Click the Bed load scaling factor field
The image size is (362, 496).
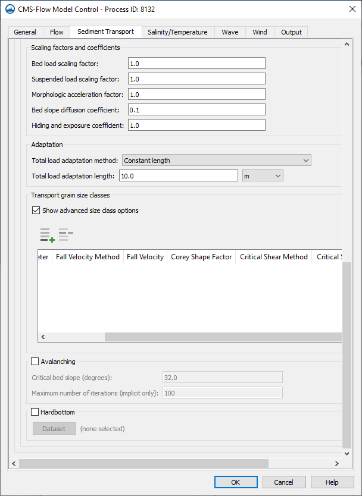click(x=196, y=63)
